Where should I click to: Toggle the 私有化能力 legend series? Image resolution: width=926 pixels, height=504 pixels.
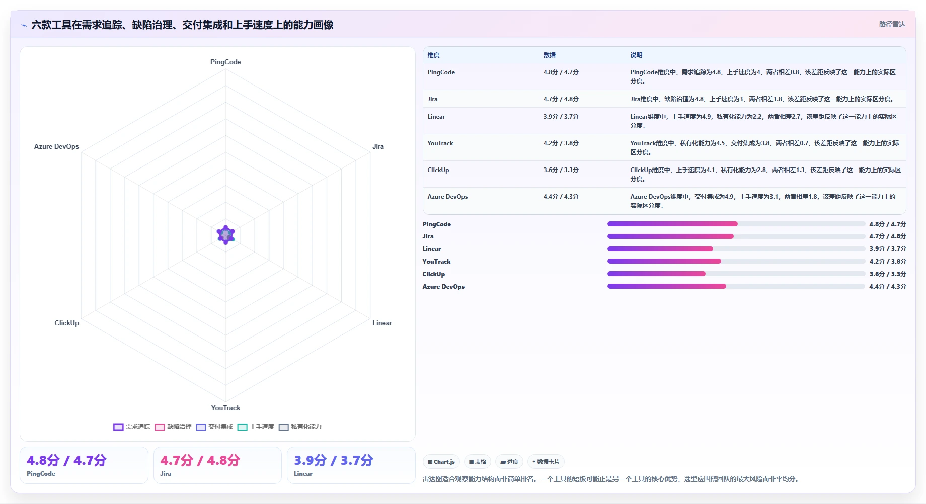point(300,427)
